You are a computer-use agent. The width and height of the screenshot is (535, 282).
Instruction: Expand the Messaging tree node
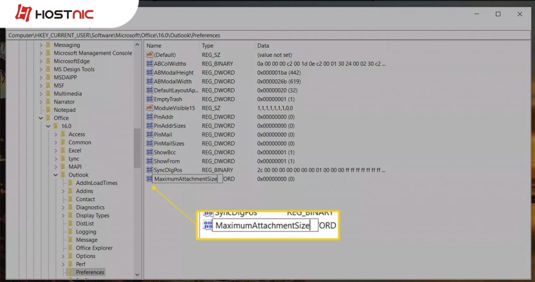pyautogui.click(x=41, y=45)
